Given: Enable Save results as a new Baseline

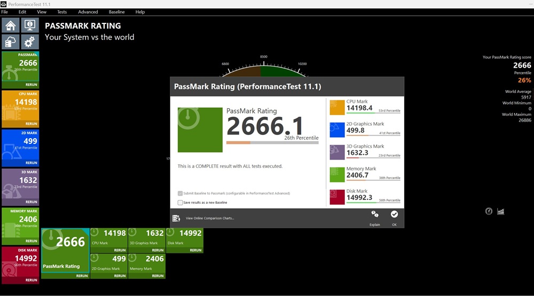Looking at the screenshot, I should click(x=180, y=203).
